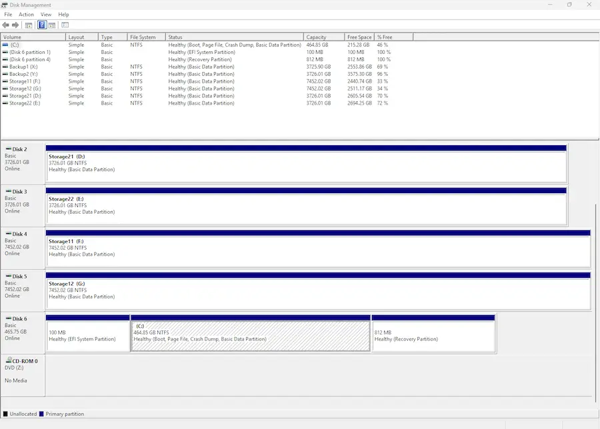This screenshot has width=600, height=429.
Task: Click 'Healthy (Recovery Partition)' status in list
Action: (x=200, y=59)
